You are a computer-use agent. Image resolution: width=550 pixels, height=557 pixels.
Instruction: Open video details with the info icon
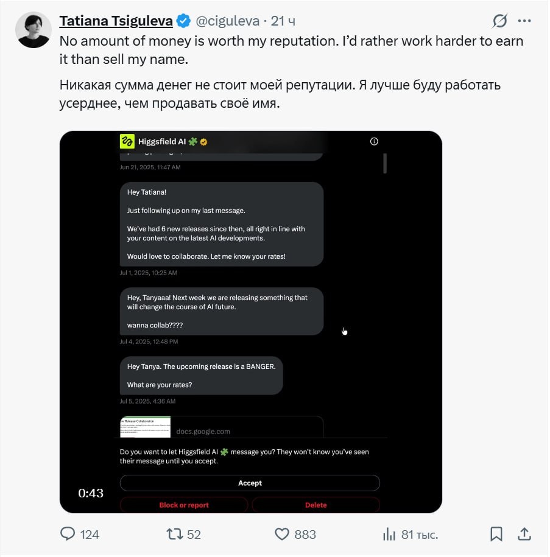[374, 141]
